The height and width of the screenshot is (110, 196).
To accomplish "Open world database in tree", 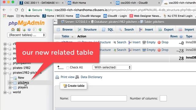I will [17, 92].
